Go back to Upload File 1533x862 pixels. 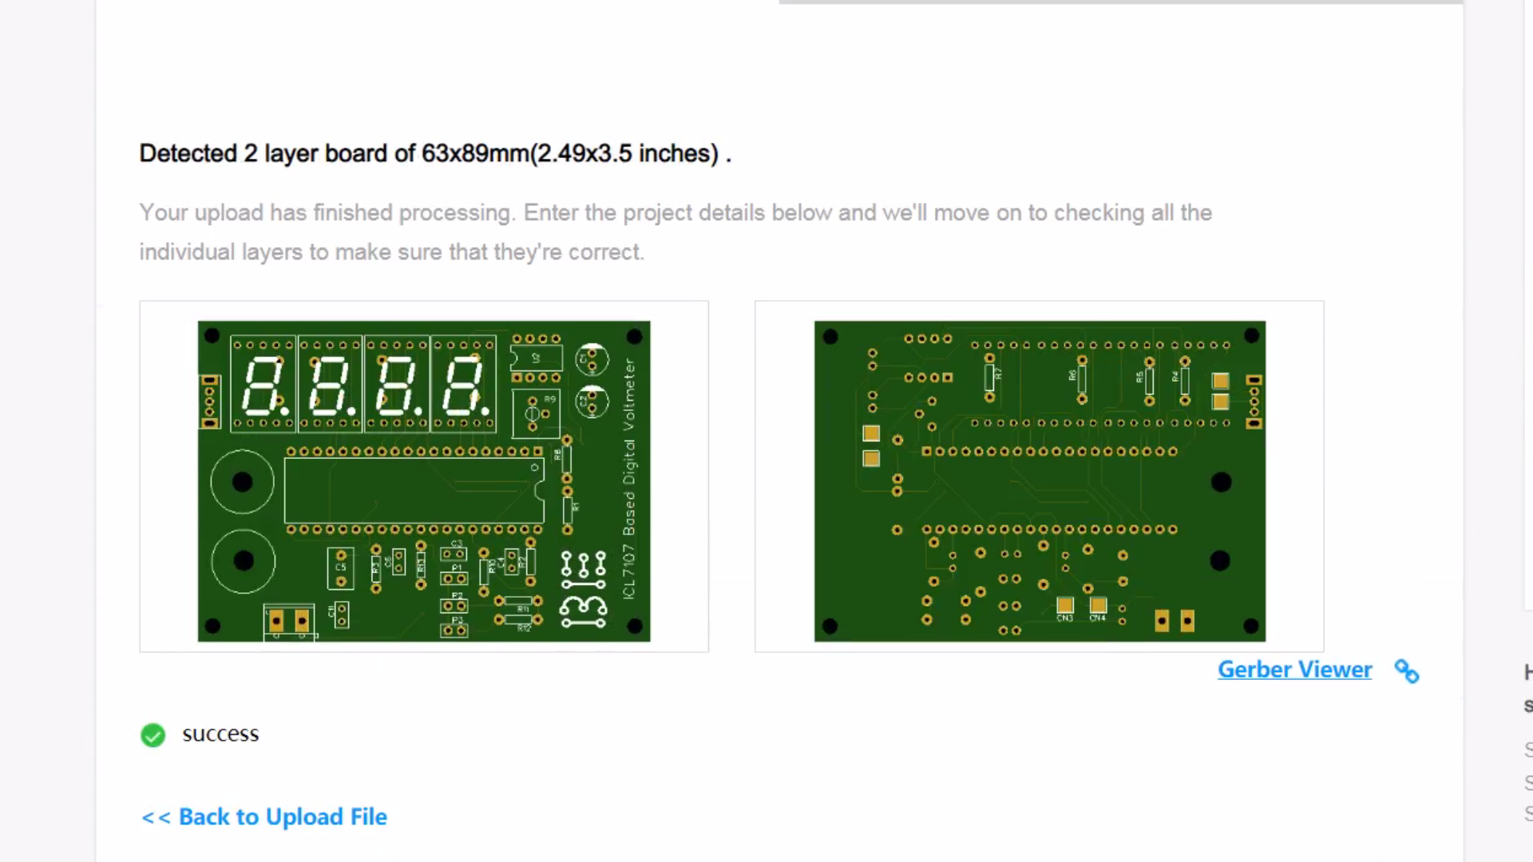click(264, 817)
